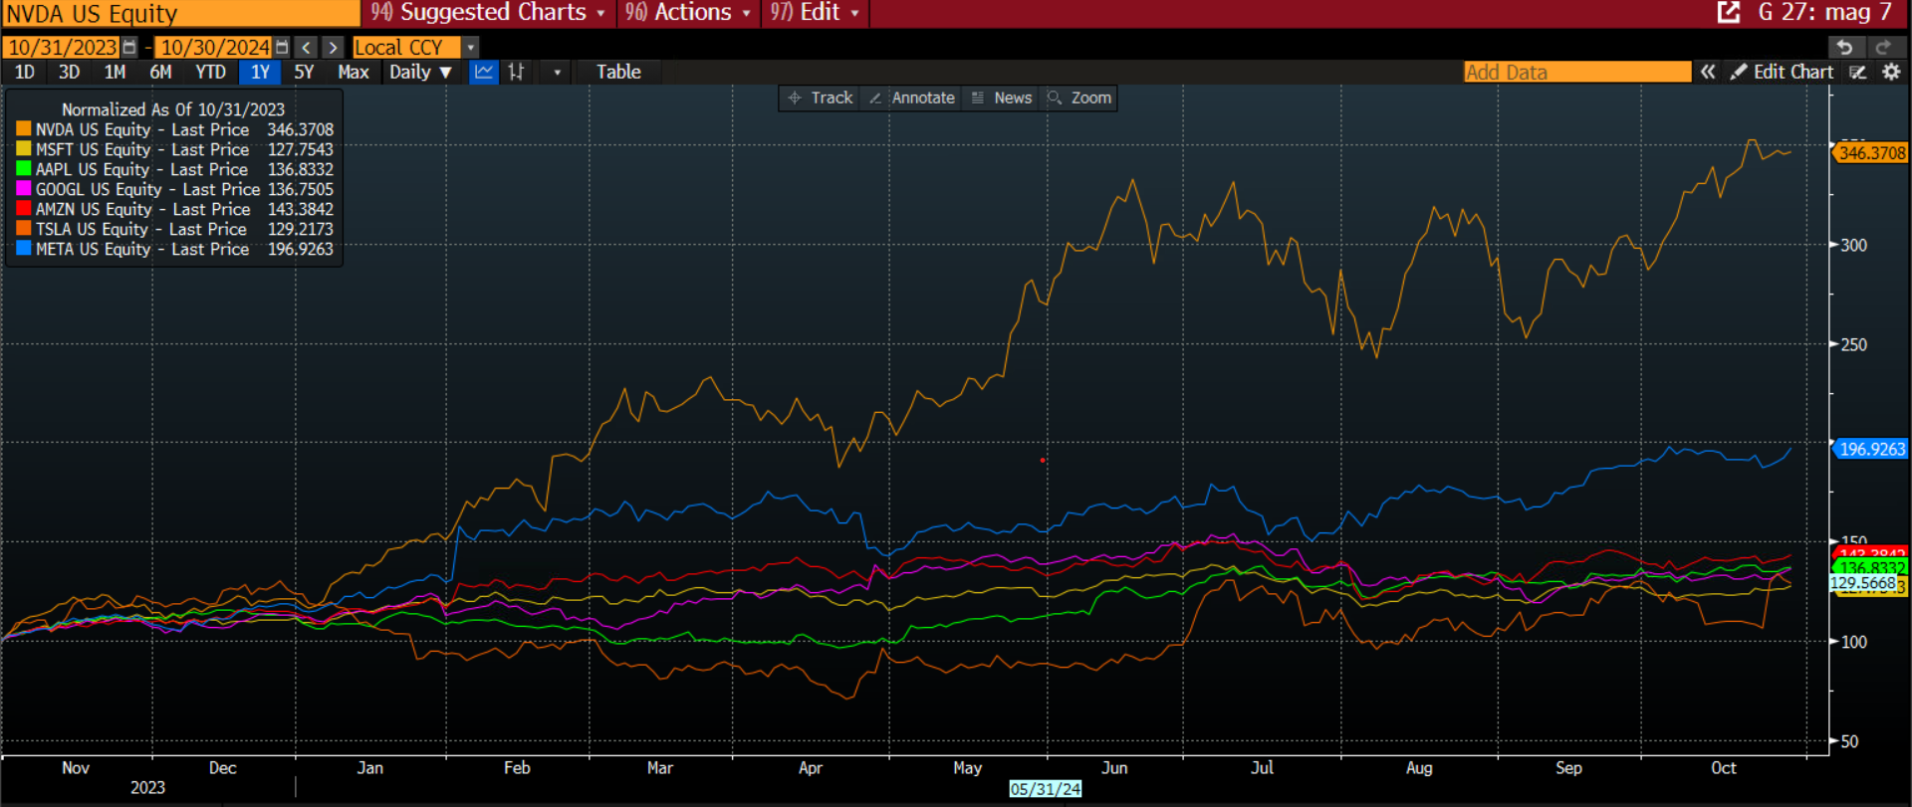This screenshot has height=807, width=1912.
Task: Click the pop-out export icon
Action: (x=1728, y=13)
